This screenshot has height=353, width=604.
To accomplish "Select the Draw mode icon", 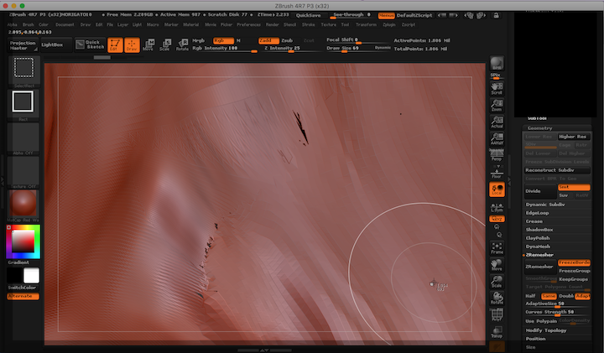I will coord(132,44).
